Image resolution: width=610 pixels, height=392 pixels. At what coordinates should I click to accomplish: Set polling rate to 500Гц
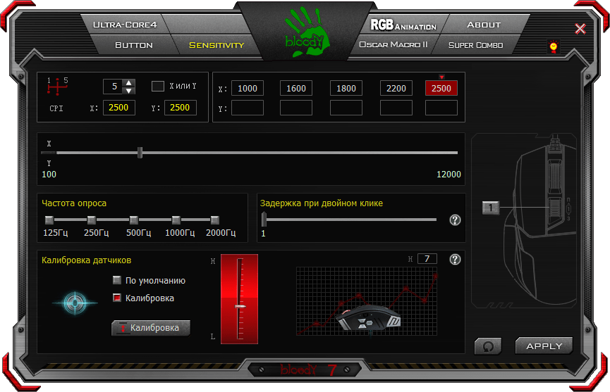click(x=133, y=220)
